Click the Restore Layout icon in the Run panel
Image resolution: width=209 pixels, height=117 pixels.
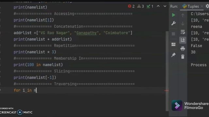(173, 44)
